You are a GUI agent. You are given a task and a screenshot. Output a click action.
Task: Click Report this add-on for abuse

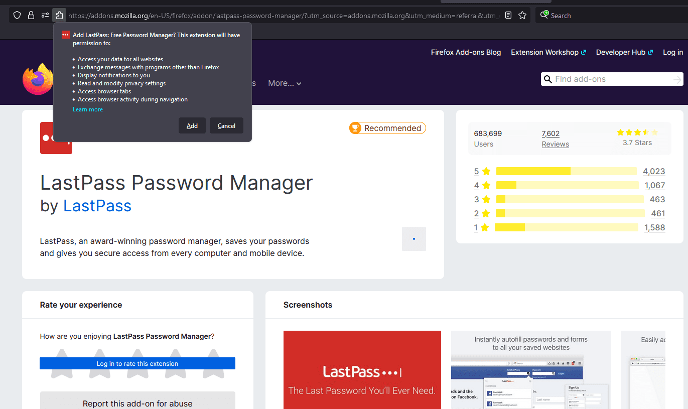[137, 403]
